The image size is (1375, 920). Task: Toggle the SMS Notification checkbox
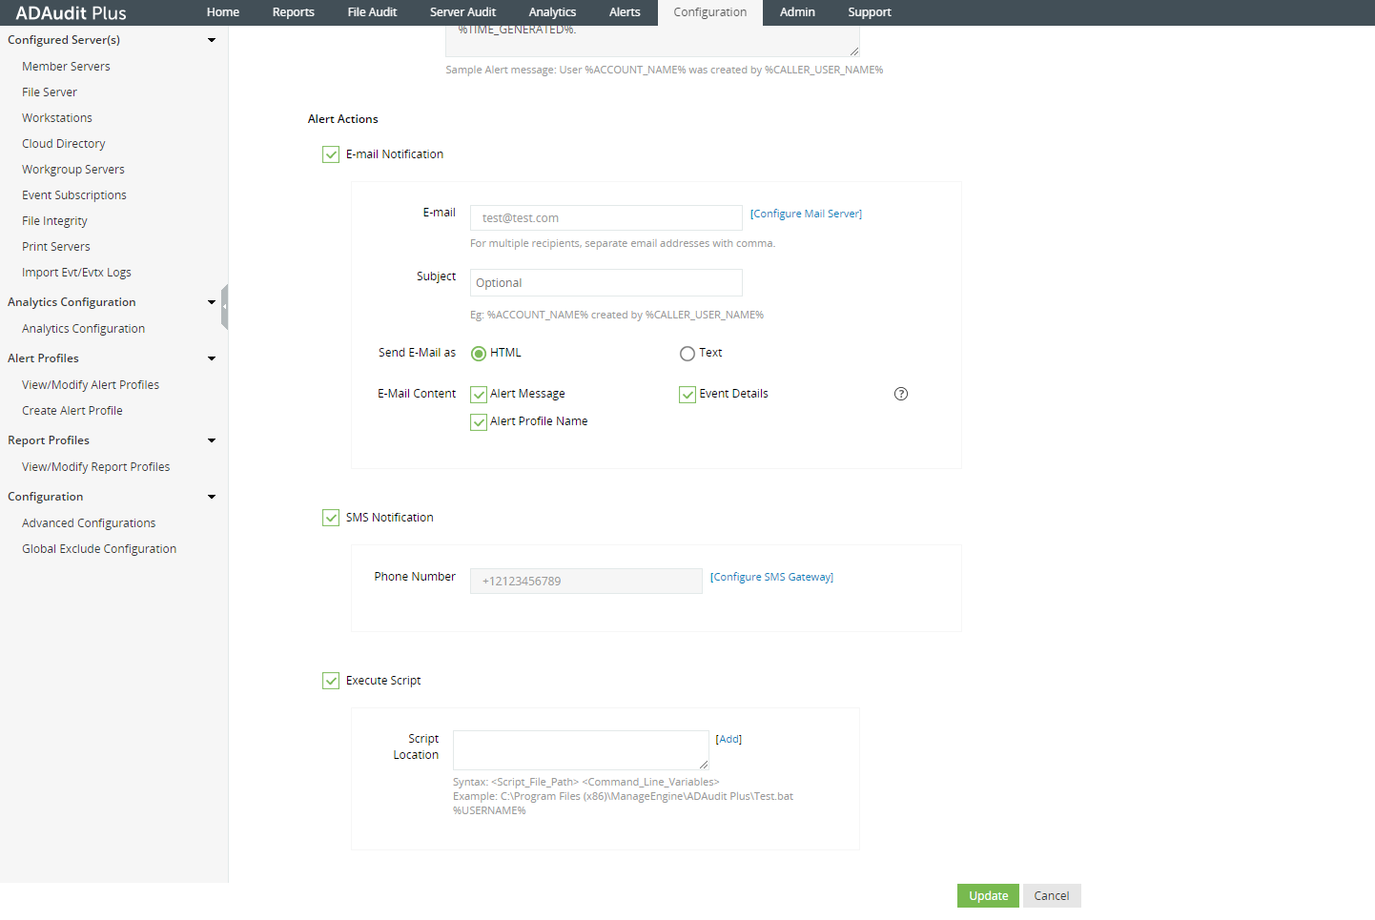click(x=331, y=518)
